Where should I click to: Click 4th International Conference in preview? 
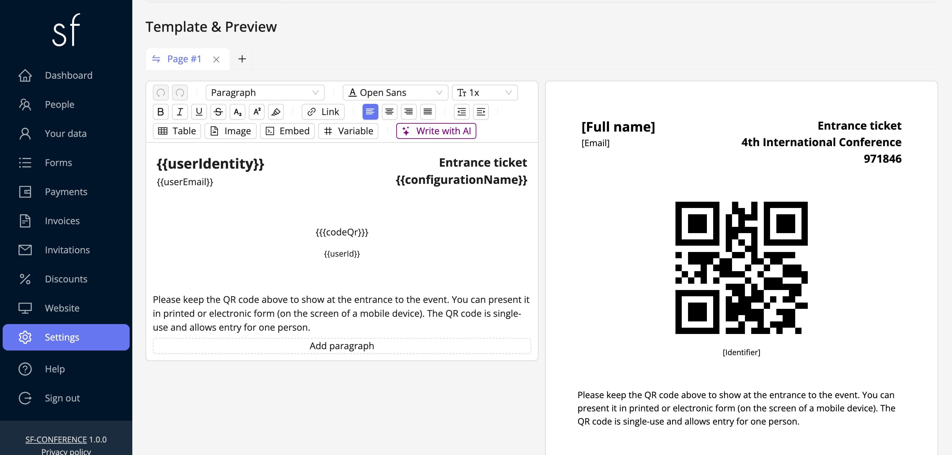821,142
